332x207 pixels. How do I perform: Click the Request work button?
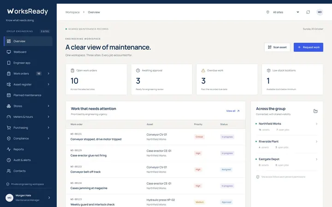pyautogui.click(x=308, y=47)
